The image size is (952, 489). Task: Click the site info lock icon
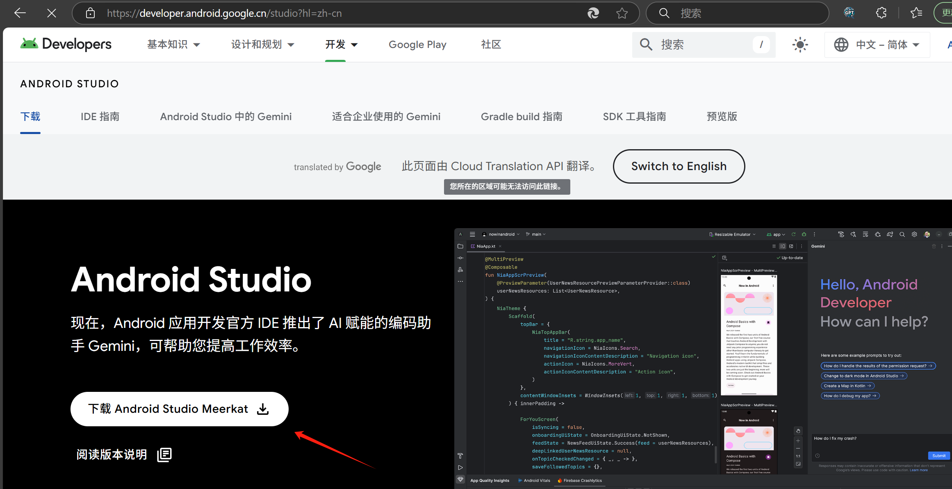90,13
